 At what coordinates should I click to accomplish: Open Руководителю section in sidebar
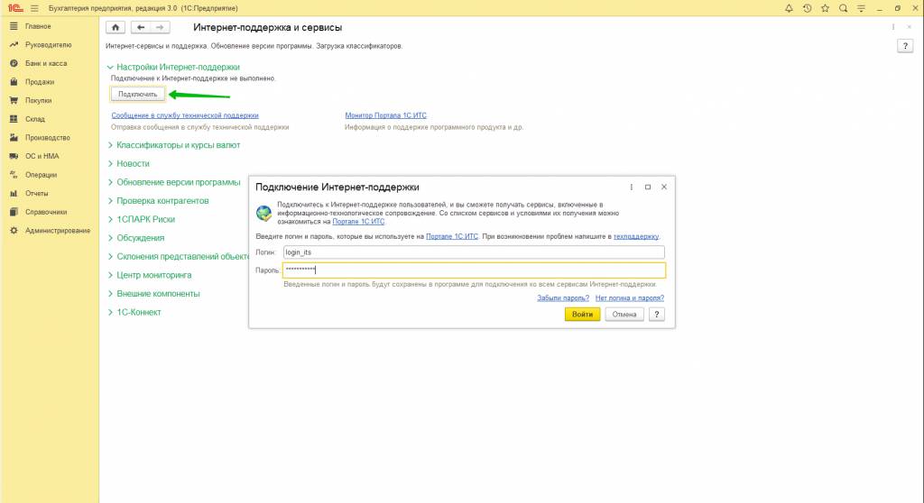[x=48, y=45]
